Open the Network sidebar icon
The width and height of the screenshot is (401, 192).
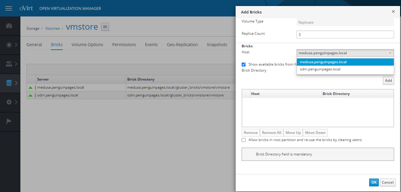pyautogui.click(x=9, y=64)
